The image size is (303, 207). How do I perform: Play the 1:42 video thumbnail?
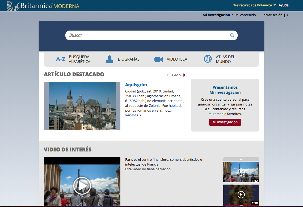pos(241,172)
